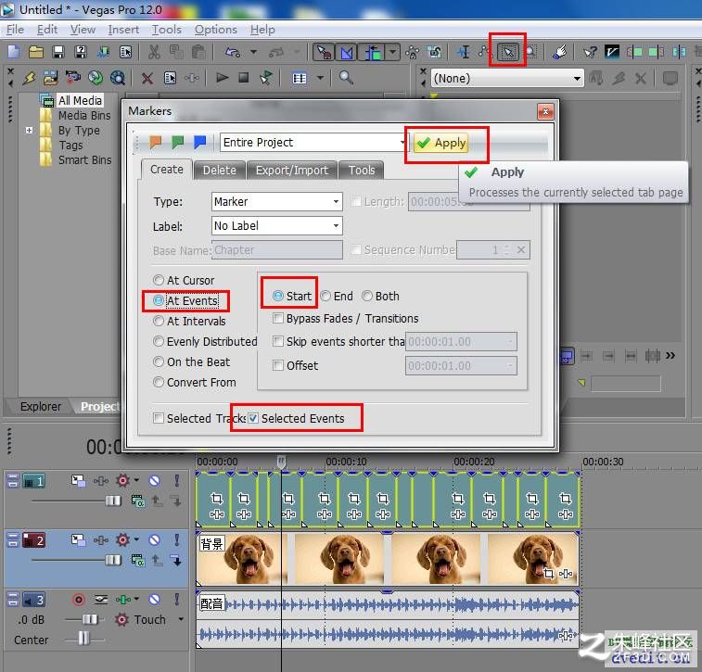
Task: Click the Get Media from Web globe icon
Action: (118, 78)
